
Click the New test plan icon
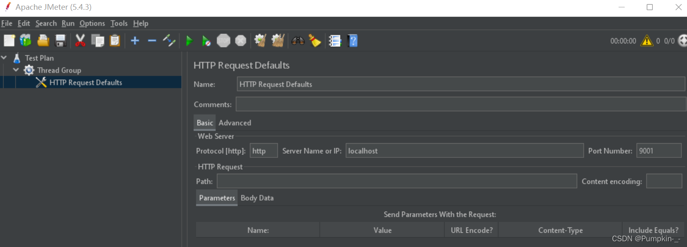[x=9, y=41]
